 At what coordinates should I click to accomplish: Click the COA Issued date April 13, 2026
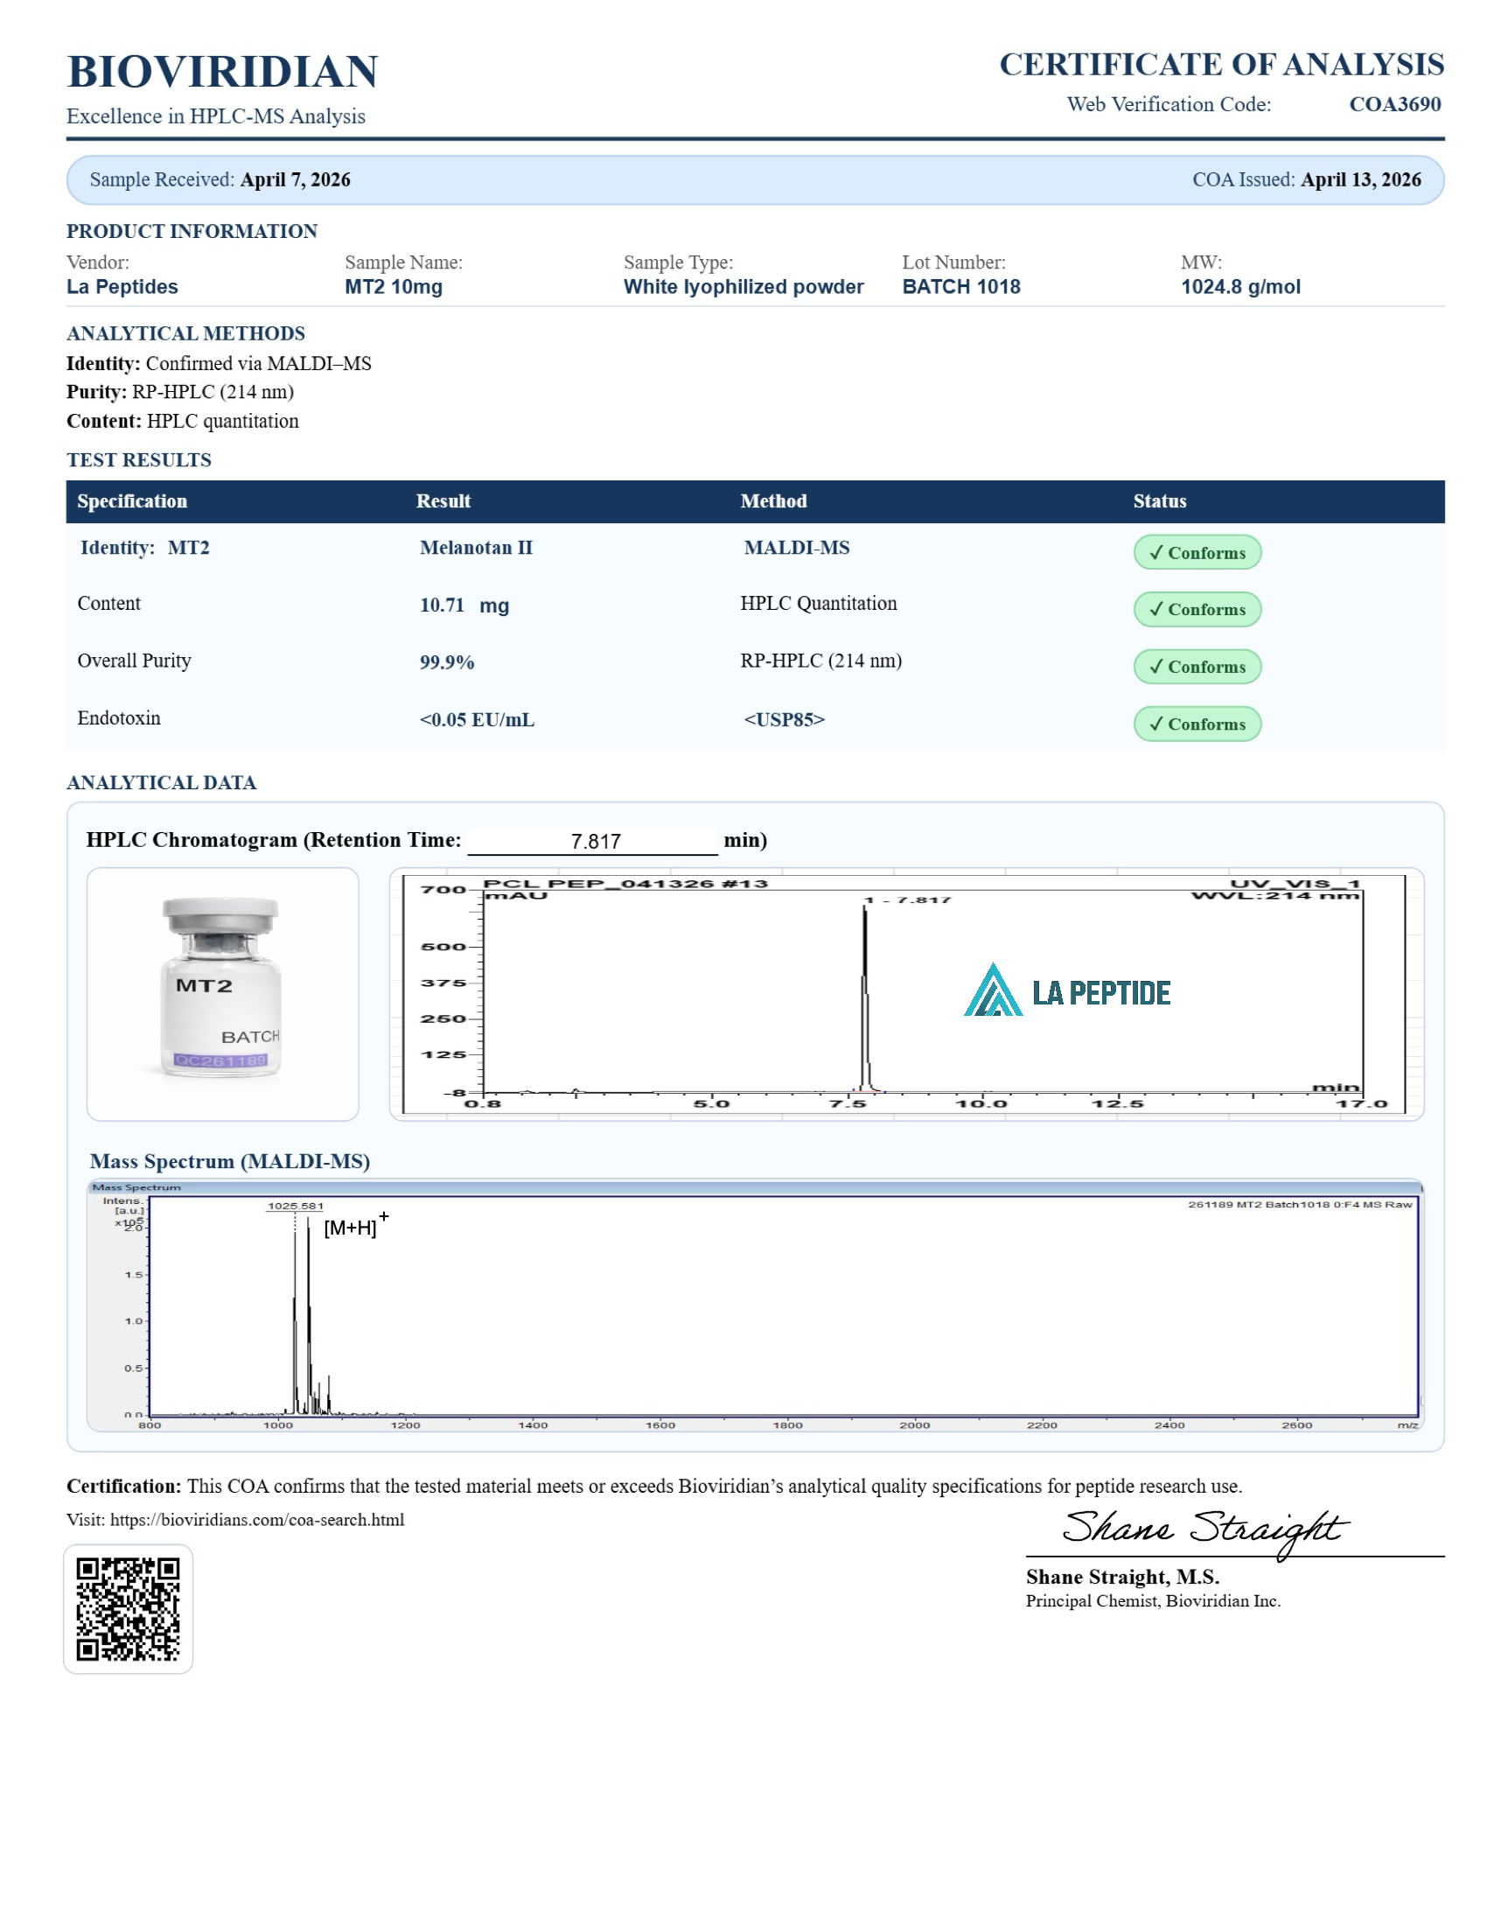[1360, 179]
